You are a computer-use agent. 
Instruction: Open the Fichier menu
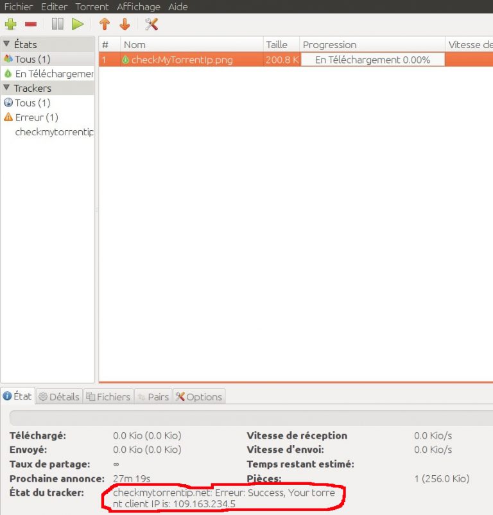click(19, 6)
